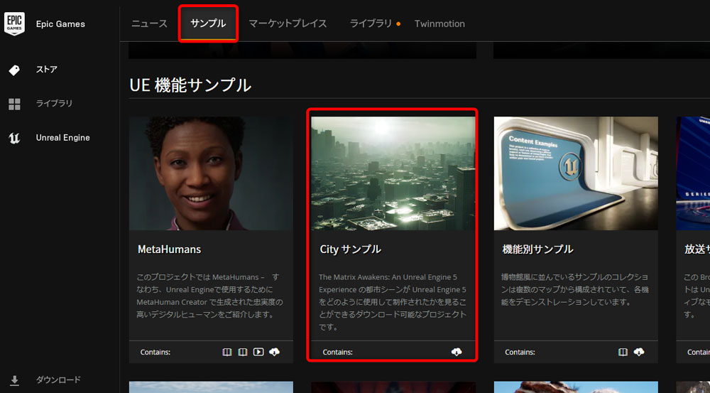Click cloud download icon on City サンプル card
Viewport: 710px width, 393px height.
coord(457,352)
